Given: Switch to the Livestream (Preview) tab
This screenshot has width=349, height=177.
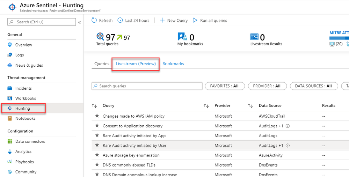Looking at the screenshot, I should pos(136,64).
